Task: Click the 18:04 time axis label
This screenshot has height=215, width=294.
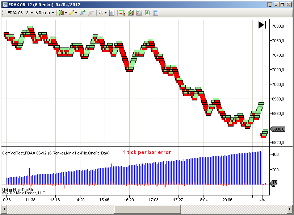Action: pos(203,200)
